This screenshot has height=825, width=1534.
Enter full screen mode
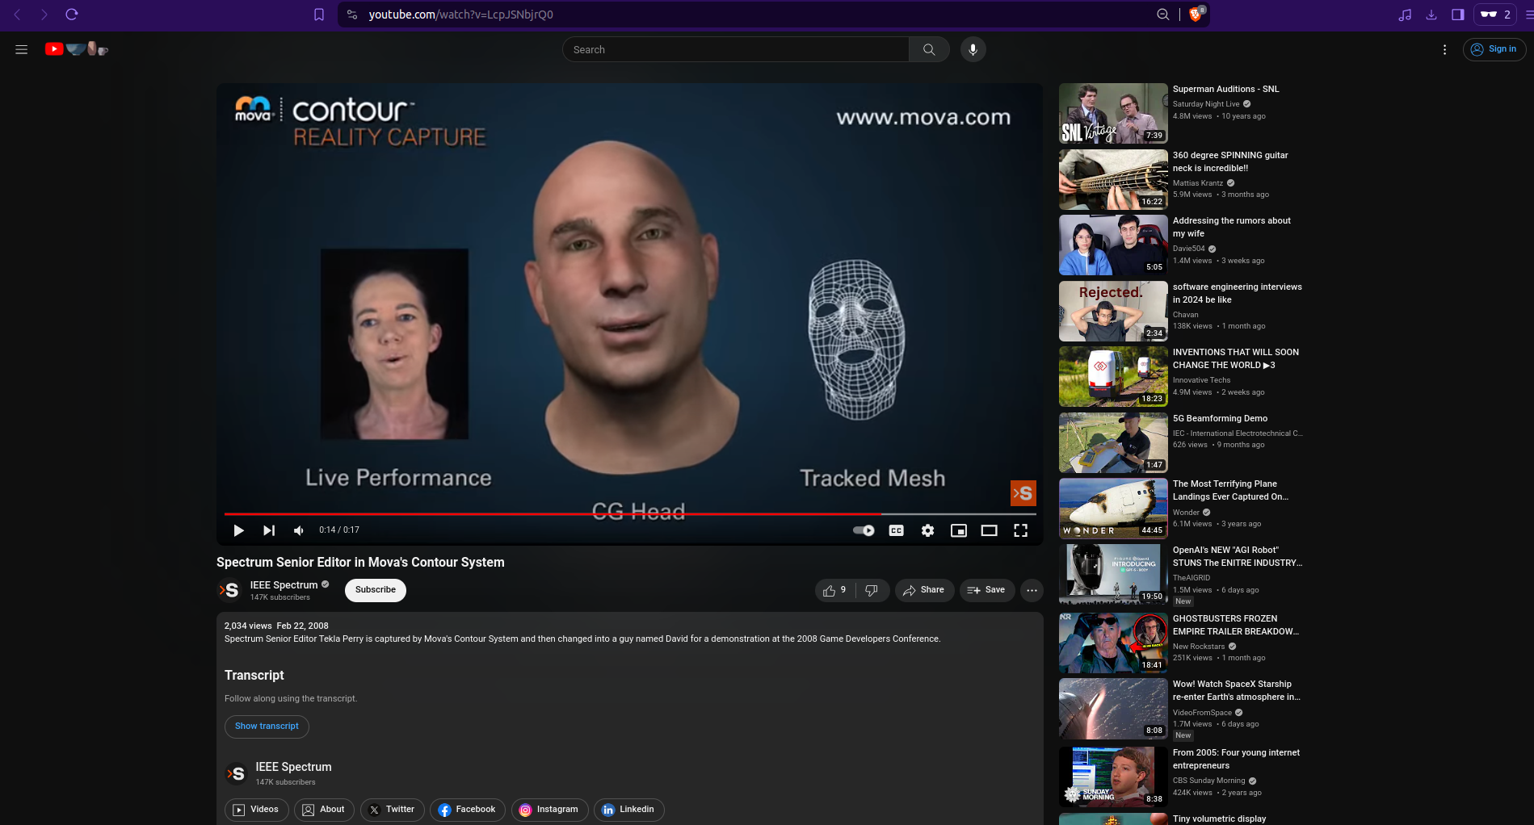pos(1020,530)
